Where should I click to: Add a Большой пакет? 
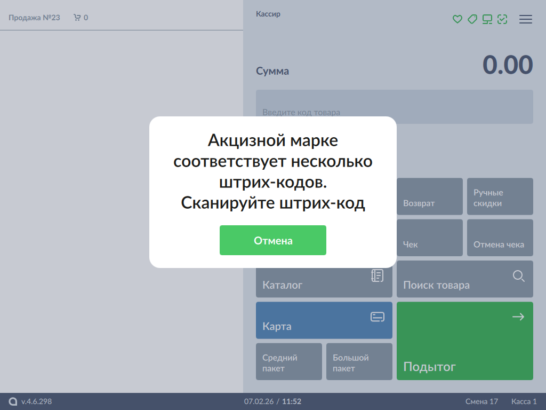click(x=359, y=362)
